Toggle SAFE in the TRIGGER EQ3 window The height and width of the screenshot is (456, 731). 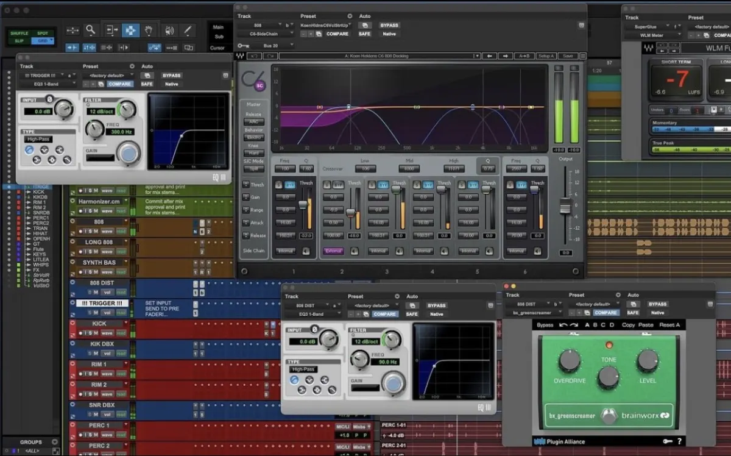click(147, 84)
